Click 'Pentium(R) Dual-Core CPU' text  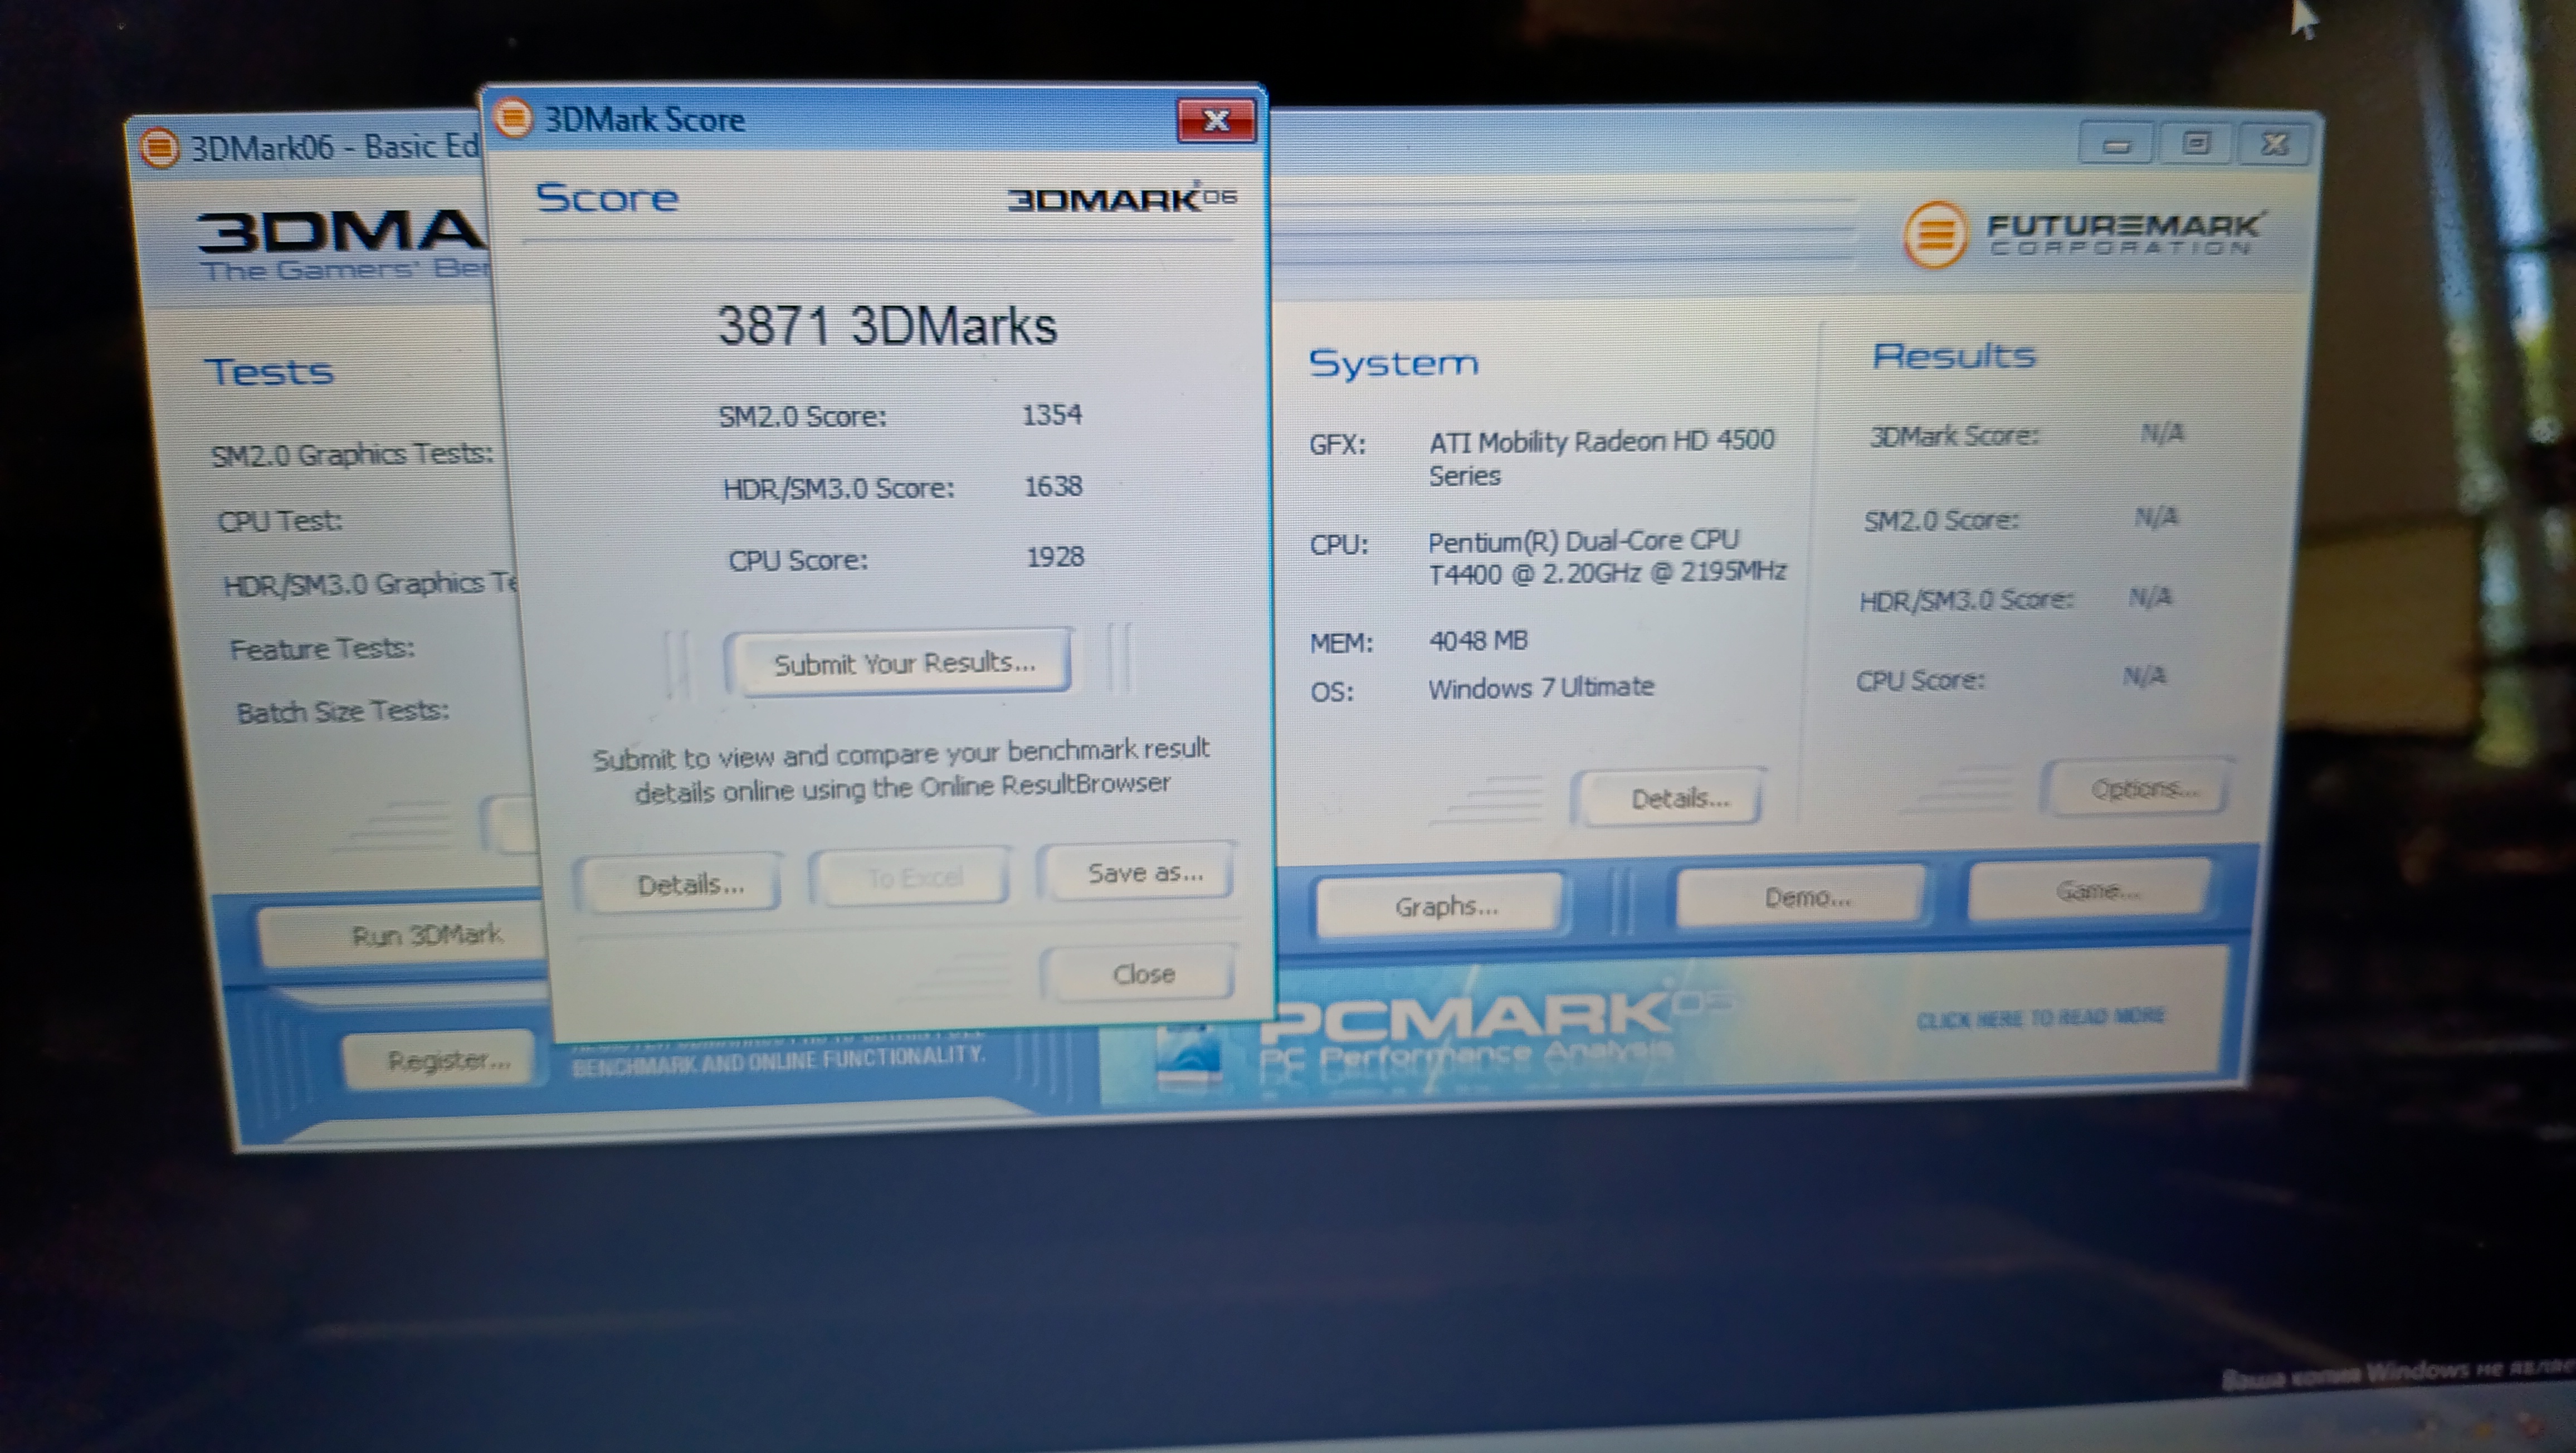click(1583, 541)
